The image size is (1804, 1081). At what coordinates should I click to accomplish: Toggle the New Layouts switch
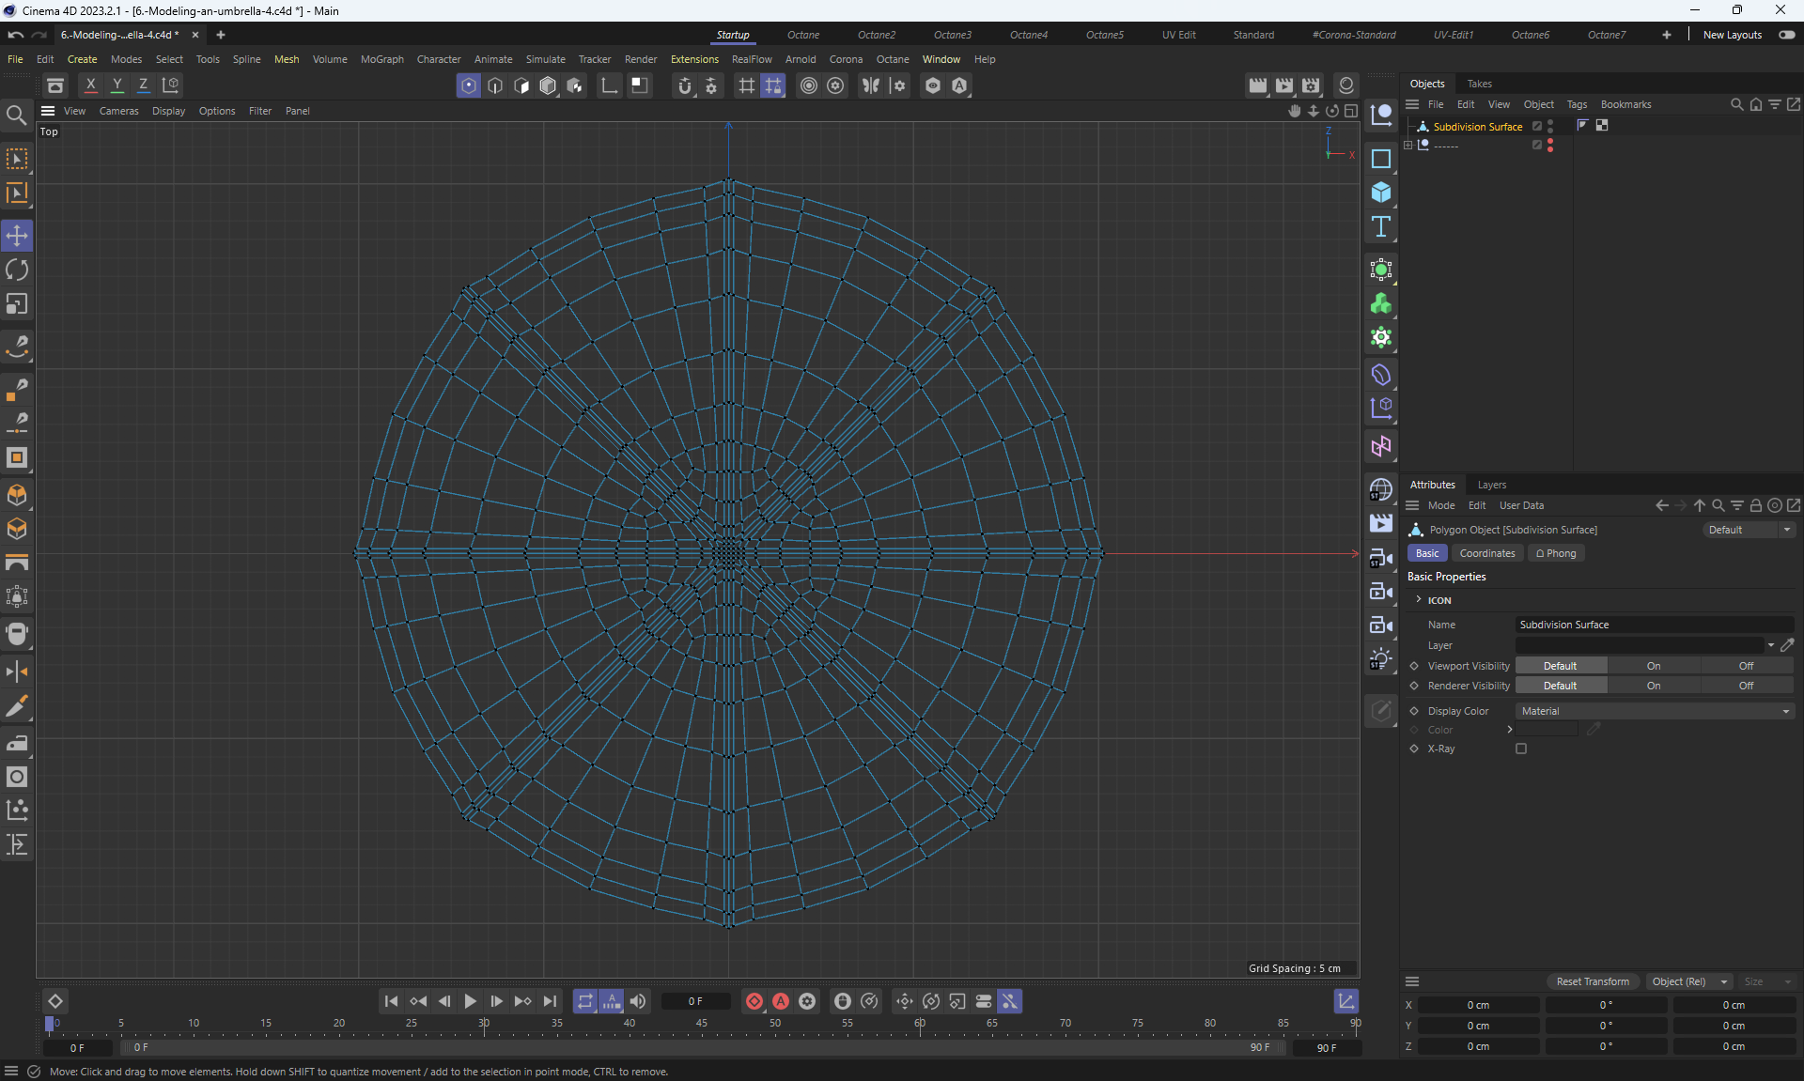click(1786, 35)
